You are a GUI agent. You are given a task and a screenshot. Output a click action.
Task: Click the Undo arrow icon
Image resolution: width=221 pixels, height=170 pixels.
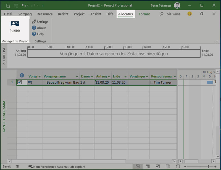click(x=23, y=6)
